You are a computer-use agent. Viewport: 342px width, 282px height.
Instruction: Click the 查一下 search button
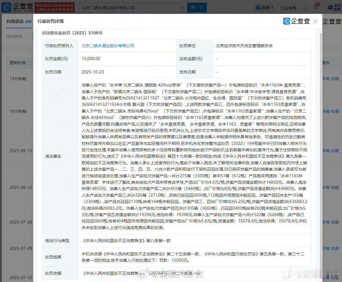pyautogui.click(x=197, y=8)
